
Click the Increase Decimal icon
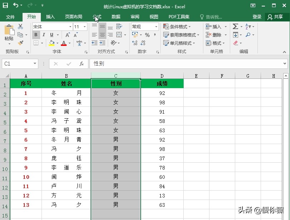pyautogui.click(x=135, y=43)
